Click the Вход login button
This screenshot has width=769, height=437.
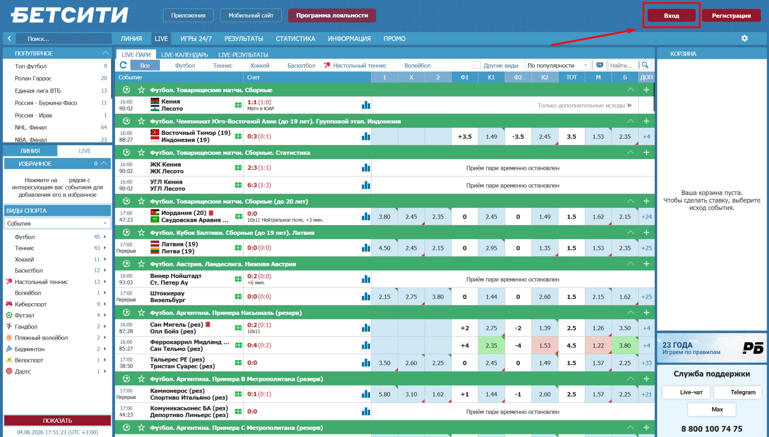pos(671,15)
